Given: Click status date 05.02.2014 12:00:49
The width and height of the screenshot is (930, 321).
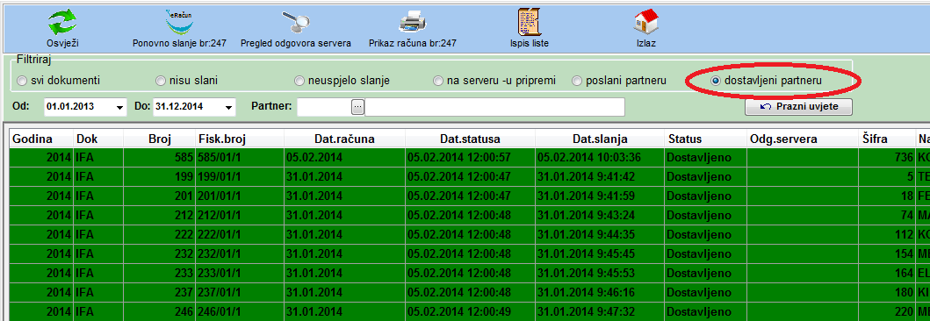Looking at the screenshot, I should coord(470,312).
